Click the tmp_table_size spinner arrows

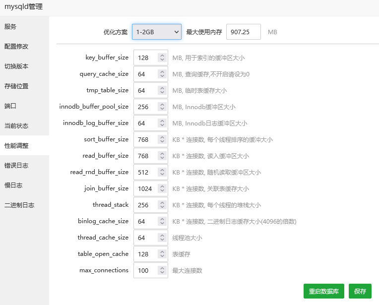162,90
